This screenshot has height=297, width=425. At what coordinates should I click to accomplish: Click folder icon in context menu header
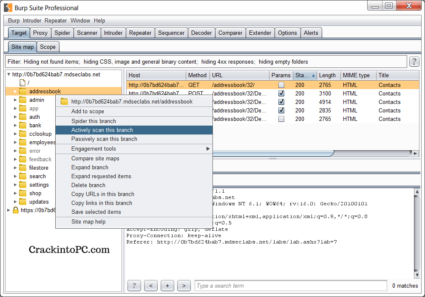(x=65, y=102)
